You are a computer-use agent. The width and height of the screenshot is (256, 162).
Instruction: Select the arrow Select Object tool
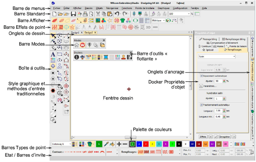(53, 36)
